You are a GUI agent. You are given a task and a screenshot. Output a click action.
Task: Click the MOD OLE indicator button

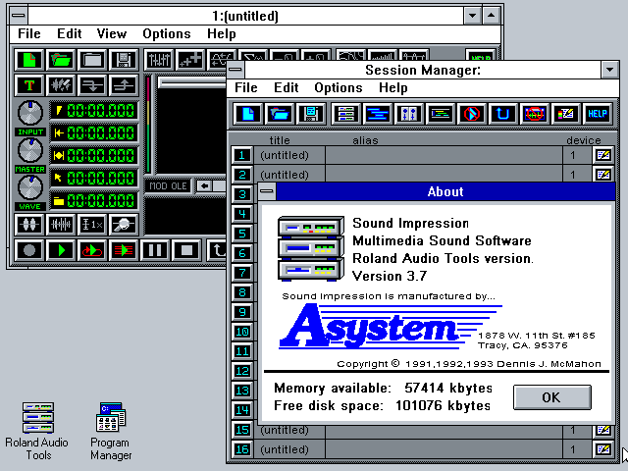pyautogui.click(x=168, y=185)
